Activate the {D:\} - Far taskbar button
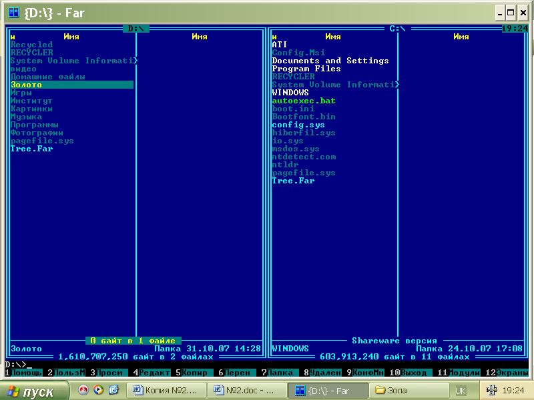Image resolution: width=534 pixels, height=400 pixels. click(x=328, y=390)
